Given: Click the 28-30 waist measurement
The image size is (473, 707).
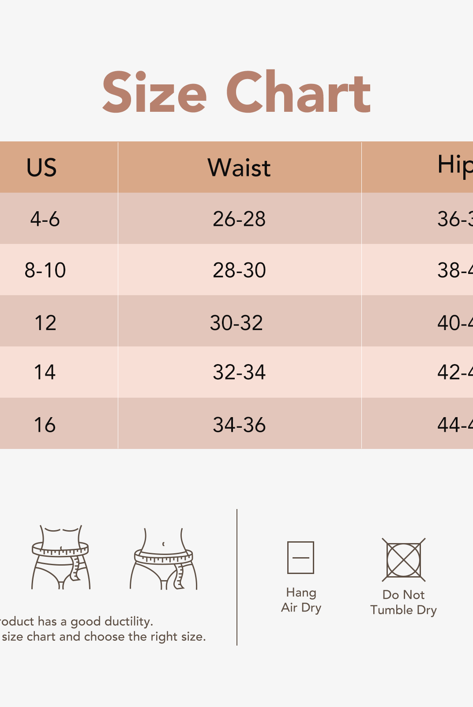Looking at the screenshot, I should click(239, 270).
